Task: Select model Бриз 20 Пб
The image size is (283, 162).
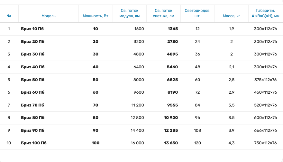Action: pos(32,42)
